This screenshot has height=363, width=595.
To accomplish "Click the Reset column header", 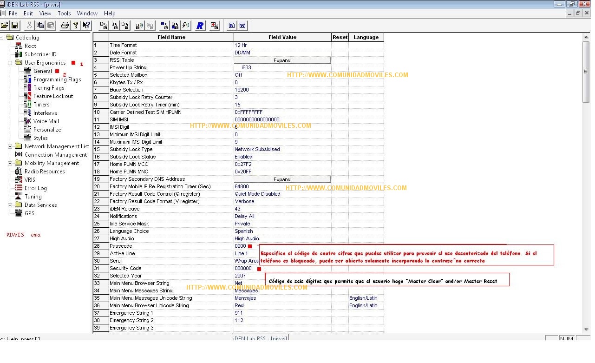I will 340,37.
